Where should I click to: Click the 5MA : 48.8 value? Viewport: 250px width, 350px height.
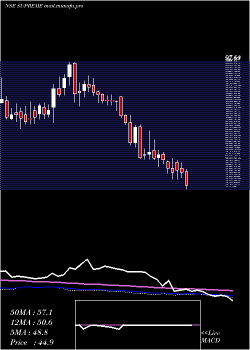29,332
